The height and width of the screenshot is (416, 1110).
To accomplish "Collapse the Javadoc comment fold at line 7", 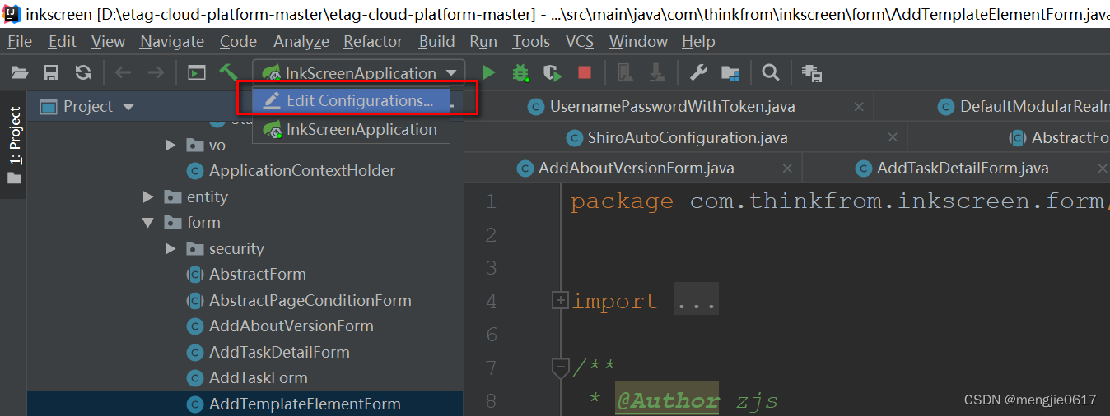I will tap(561, 367).
